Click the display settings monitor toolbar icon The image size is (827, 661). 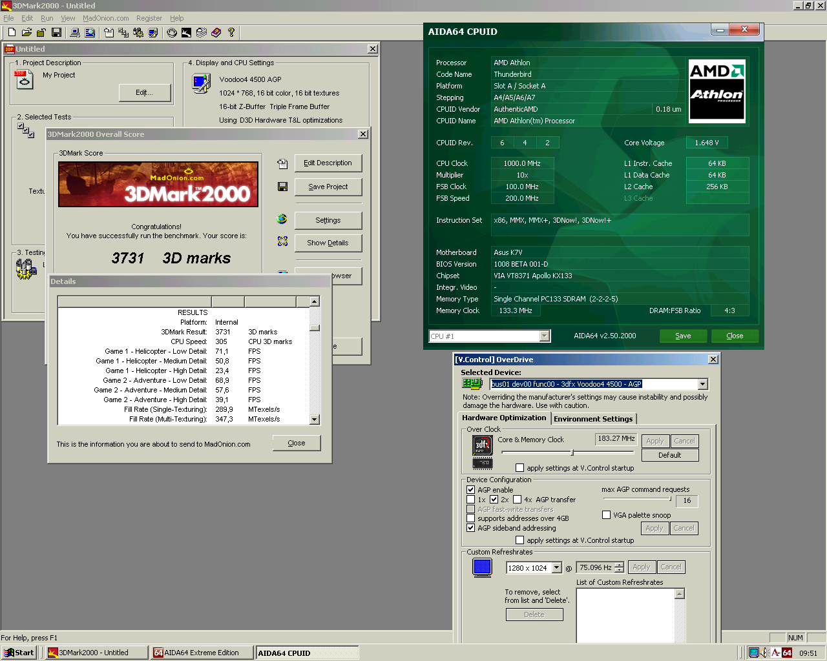tap(153, 32)
